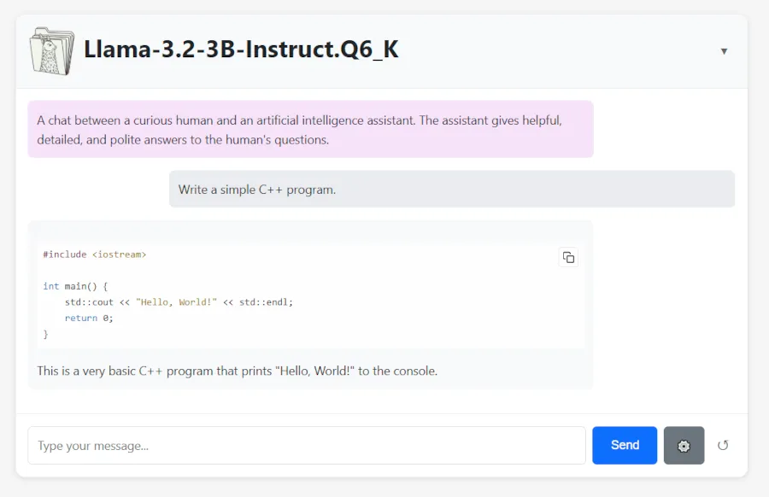Focus the 'Type your message...' input field

tap(307, 445)
